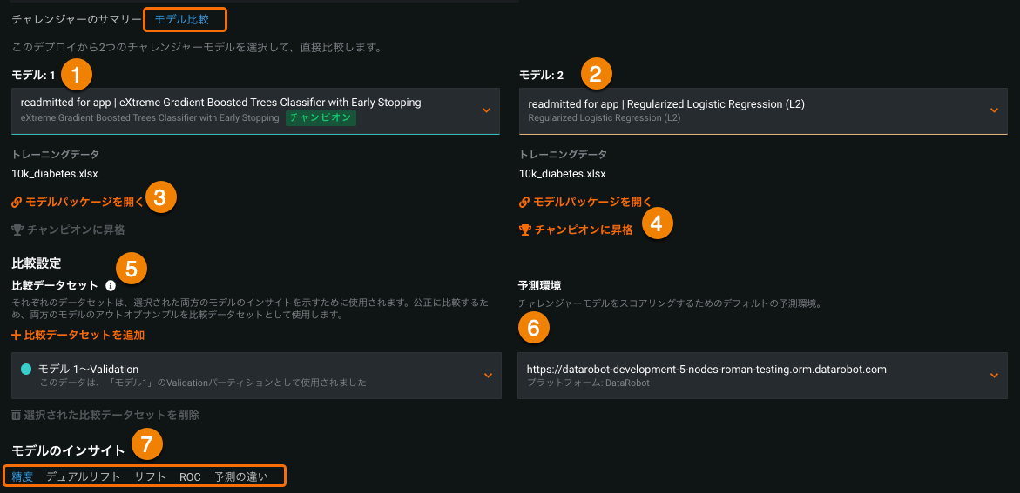
Task: Click trash icon to delete comparison dataset
Action: coord(17,416)
